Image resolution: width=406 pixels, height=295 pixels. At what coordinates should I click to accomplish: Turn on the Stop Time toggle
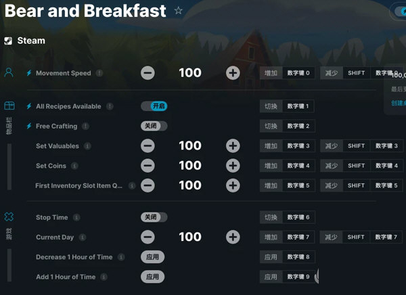coord(154,217)
